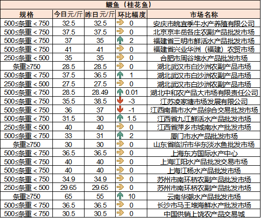Viewport: 261px width, 218px height.
Task: Select the 市场名称 column header
Action: (x=204, y=14)
